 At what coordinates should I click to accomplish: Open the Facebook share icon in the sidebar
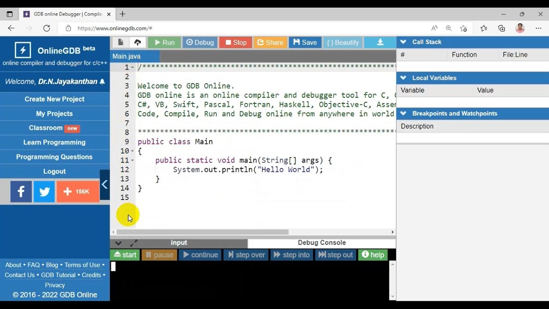[x=21, y=191]
